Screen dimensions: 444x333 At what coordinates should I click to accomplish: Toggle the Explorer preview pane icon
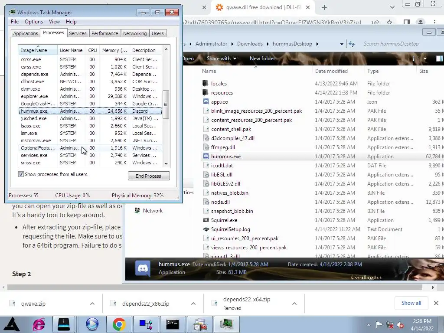[439, 59]
